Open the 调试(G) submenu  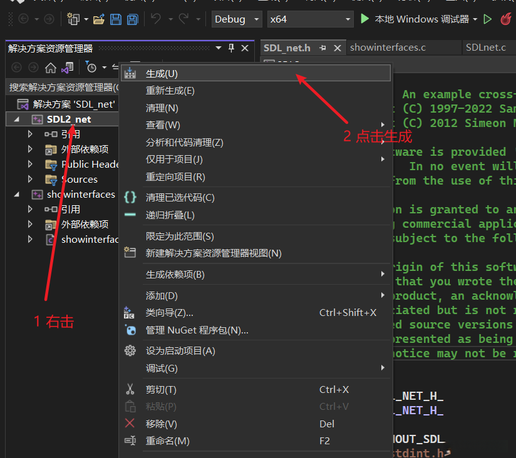click(x=255, y=368)
